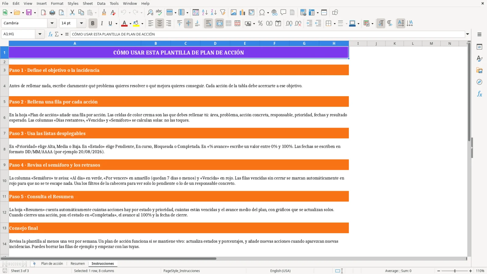Align text right
Viewport: 487px width, 274px height.
(x=169, y=23)
